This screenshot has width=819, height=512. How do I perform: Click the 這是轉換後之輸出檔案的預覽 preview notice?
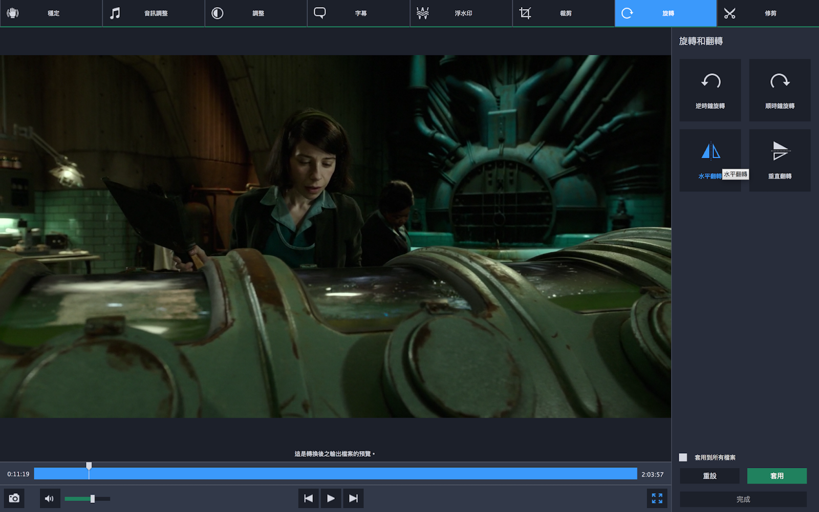[x=334, y=454]
